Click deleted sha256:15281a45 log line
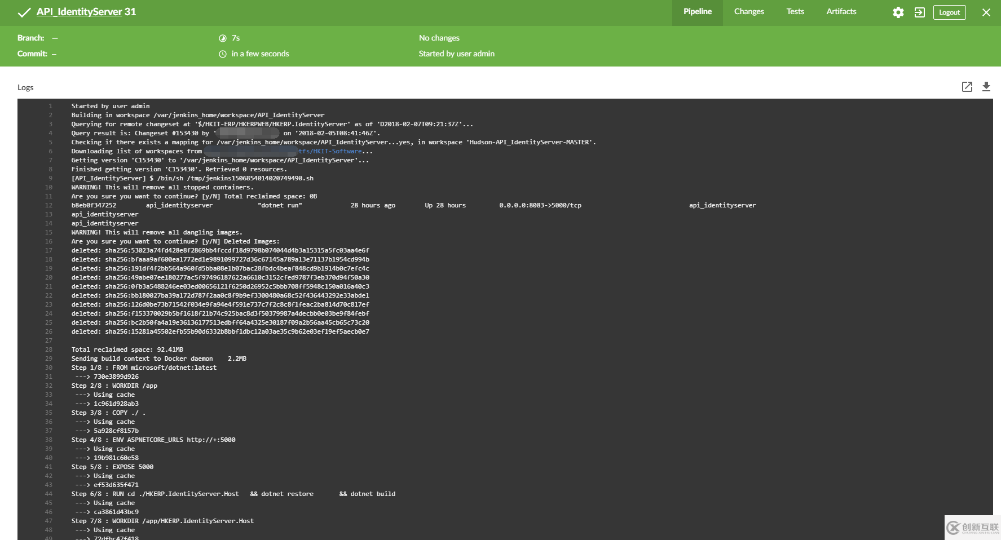The image size is (1001, 540). (x=220, y=331)
